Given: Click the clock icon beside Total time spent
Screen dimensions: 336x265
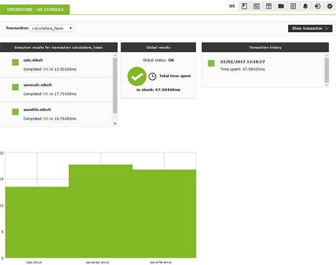Looking at the screenshot, I should (x=152, y=76).
